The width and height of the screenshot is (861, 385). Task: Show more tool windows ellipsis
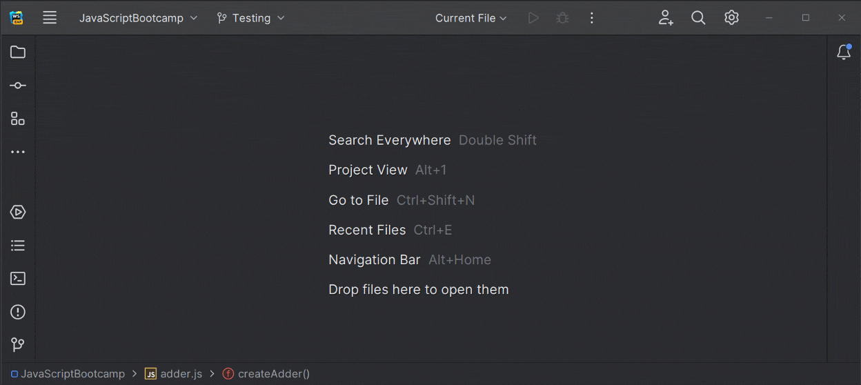point(18,152)
